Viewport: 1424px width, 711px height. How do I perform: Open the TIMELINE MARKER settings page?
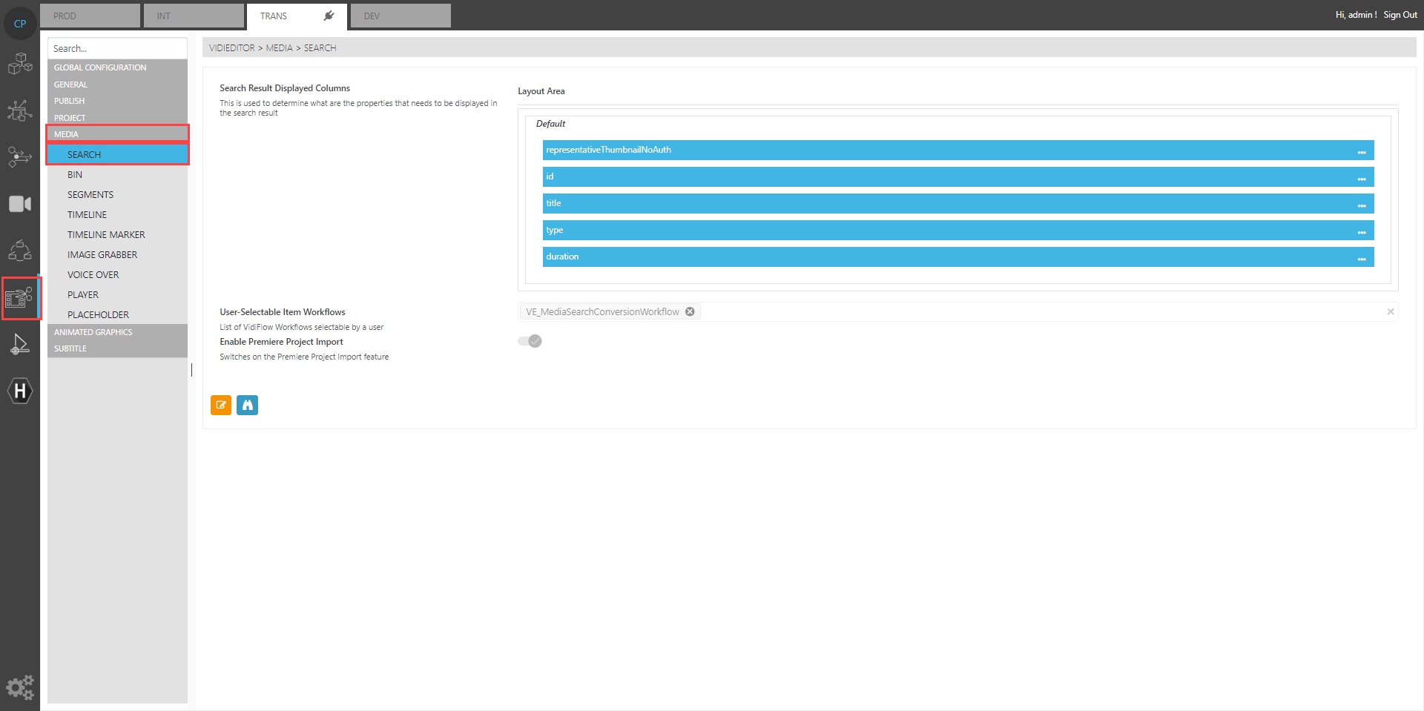click(x=106, y=235)
